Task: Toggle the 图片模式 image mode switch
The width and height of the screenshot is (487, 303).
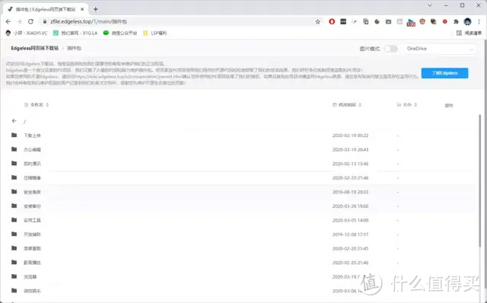Action: (x=390, y=49)
